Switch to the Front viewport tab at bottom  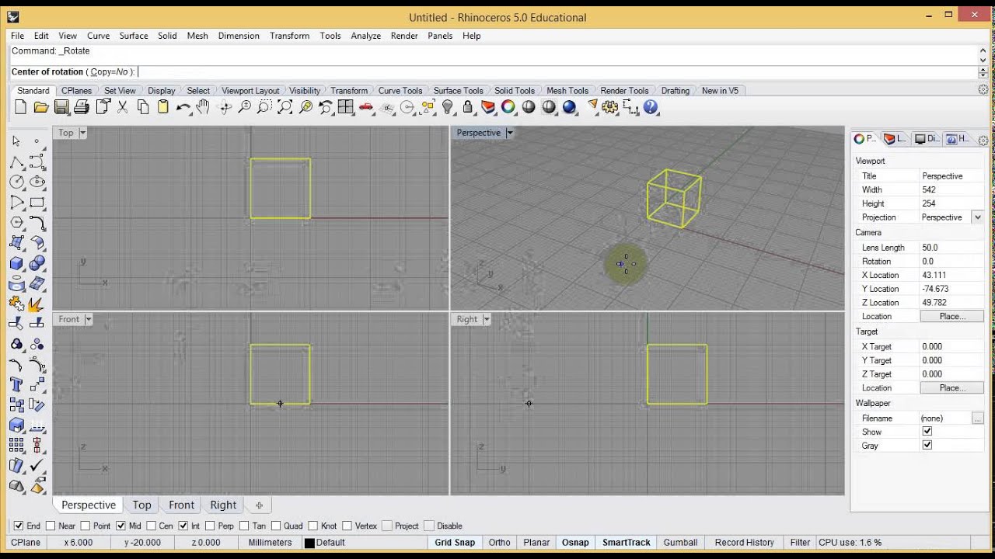click(182, 505)
